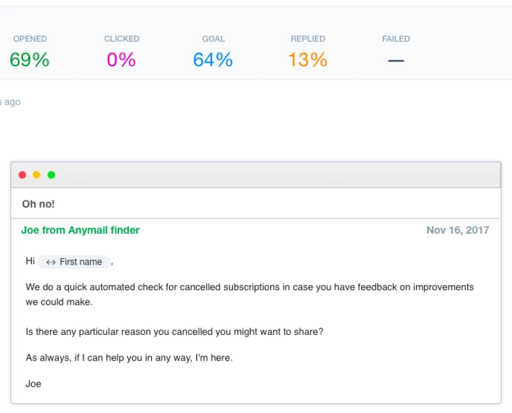Open the GOAL stat label
512x413 pixels.
213,39
